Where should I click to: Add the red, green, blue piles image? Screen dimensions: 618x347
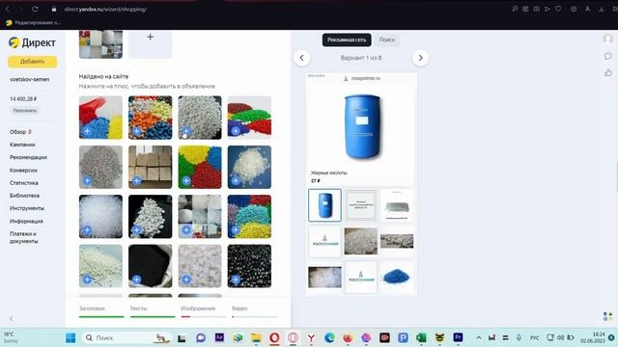236,131
